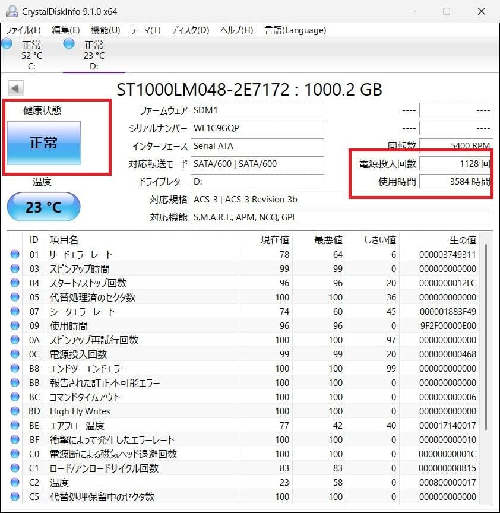The height and width of the screenshot is (513, 500).
Task: Click the CrystalDiskInfo app icon in title bar
Action: click(x=11, y=11)
